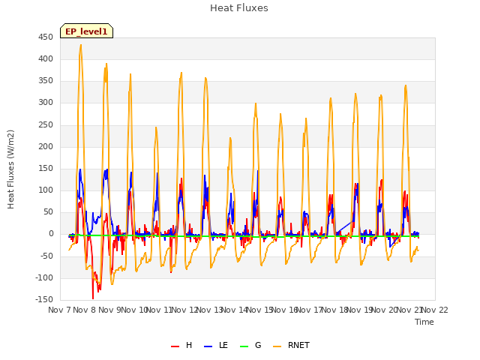Click the Nov 13 x-axis tick label
The height and width of the screenshot is (360, 480).
coord(209,310)
